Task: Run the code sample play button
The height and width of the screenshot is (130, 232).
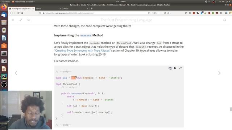Action: point(175,68)
